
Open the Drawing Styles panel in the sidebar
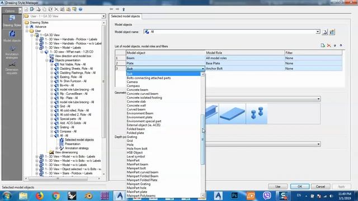coord(12,21)
